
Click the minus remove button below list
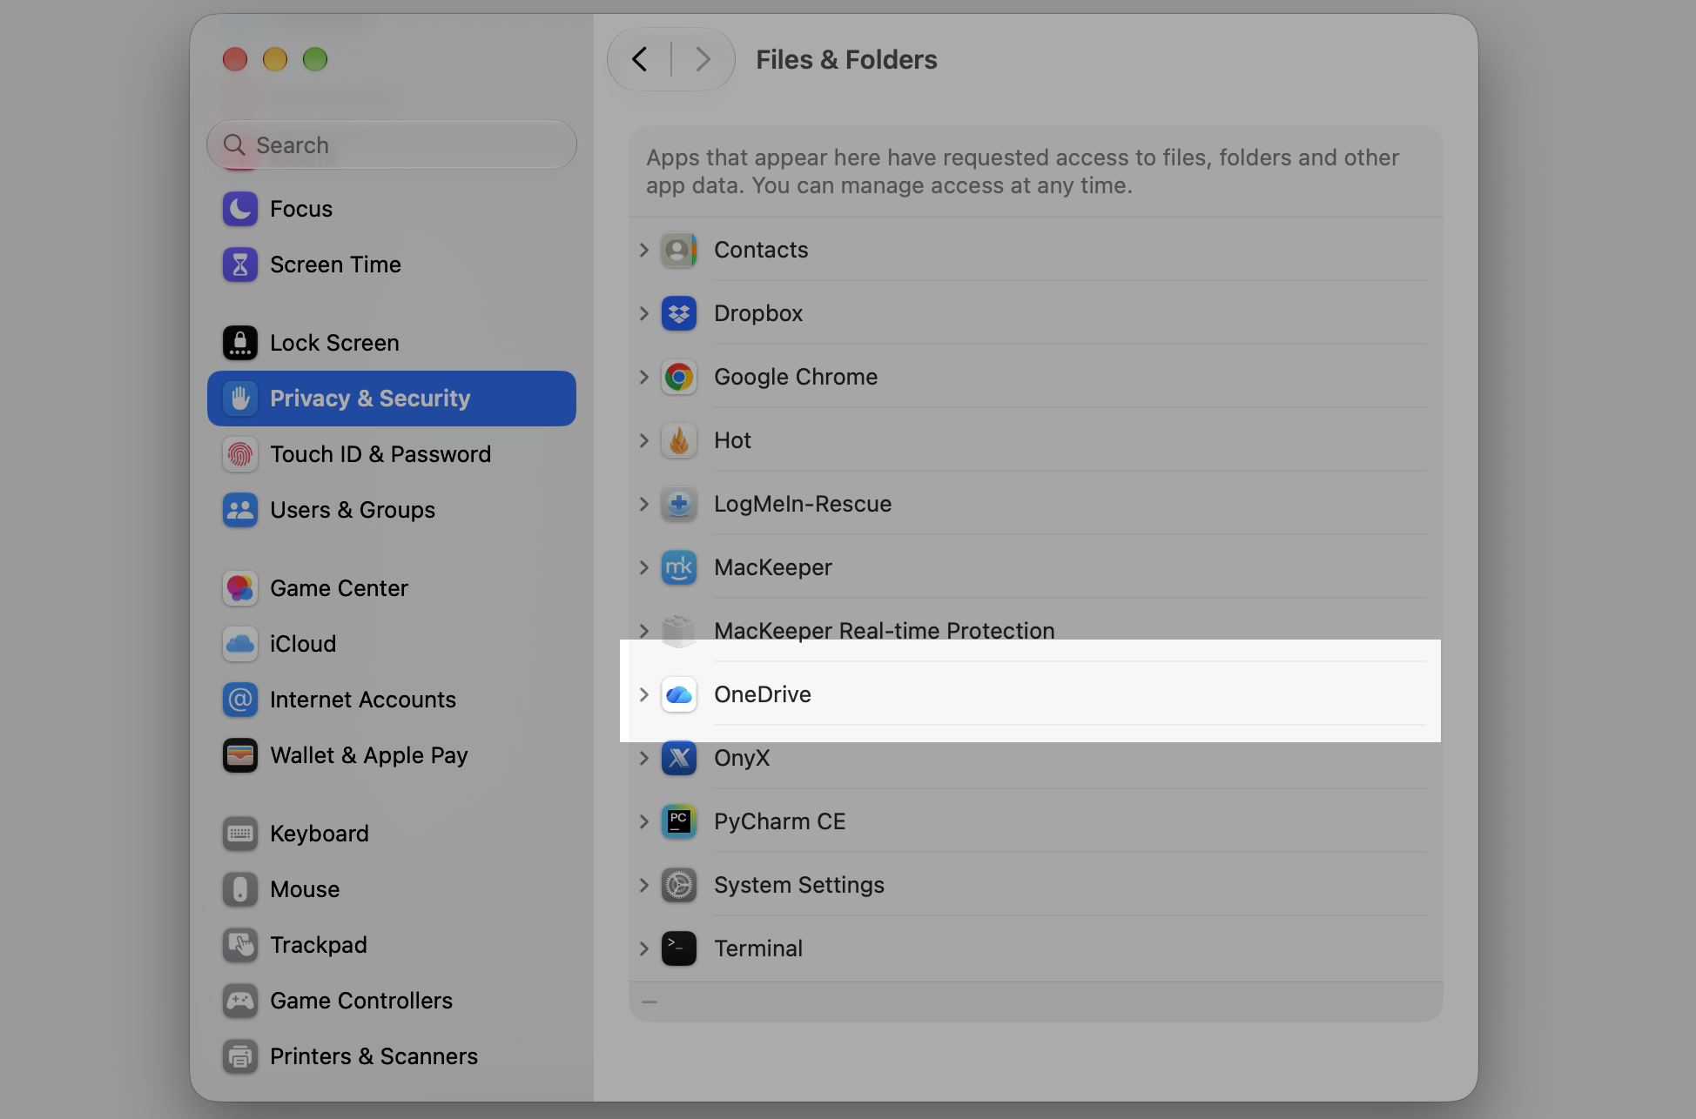(649, 1002)
